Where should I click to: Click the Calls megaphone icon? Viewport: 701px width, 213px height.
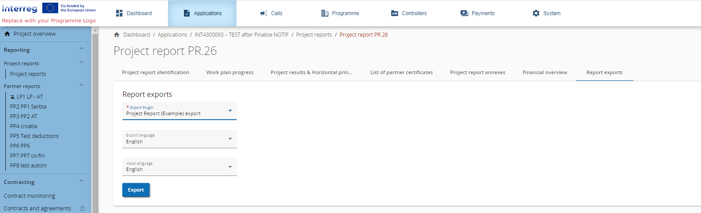point(264,13)
